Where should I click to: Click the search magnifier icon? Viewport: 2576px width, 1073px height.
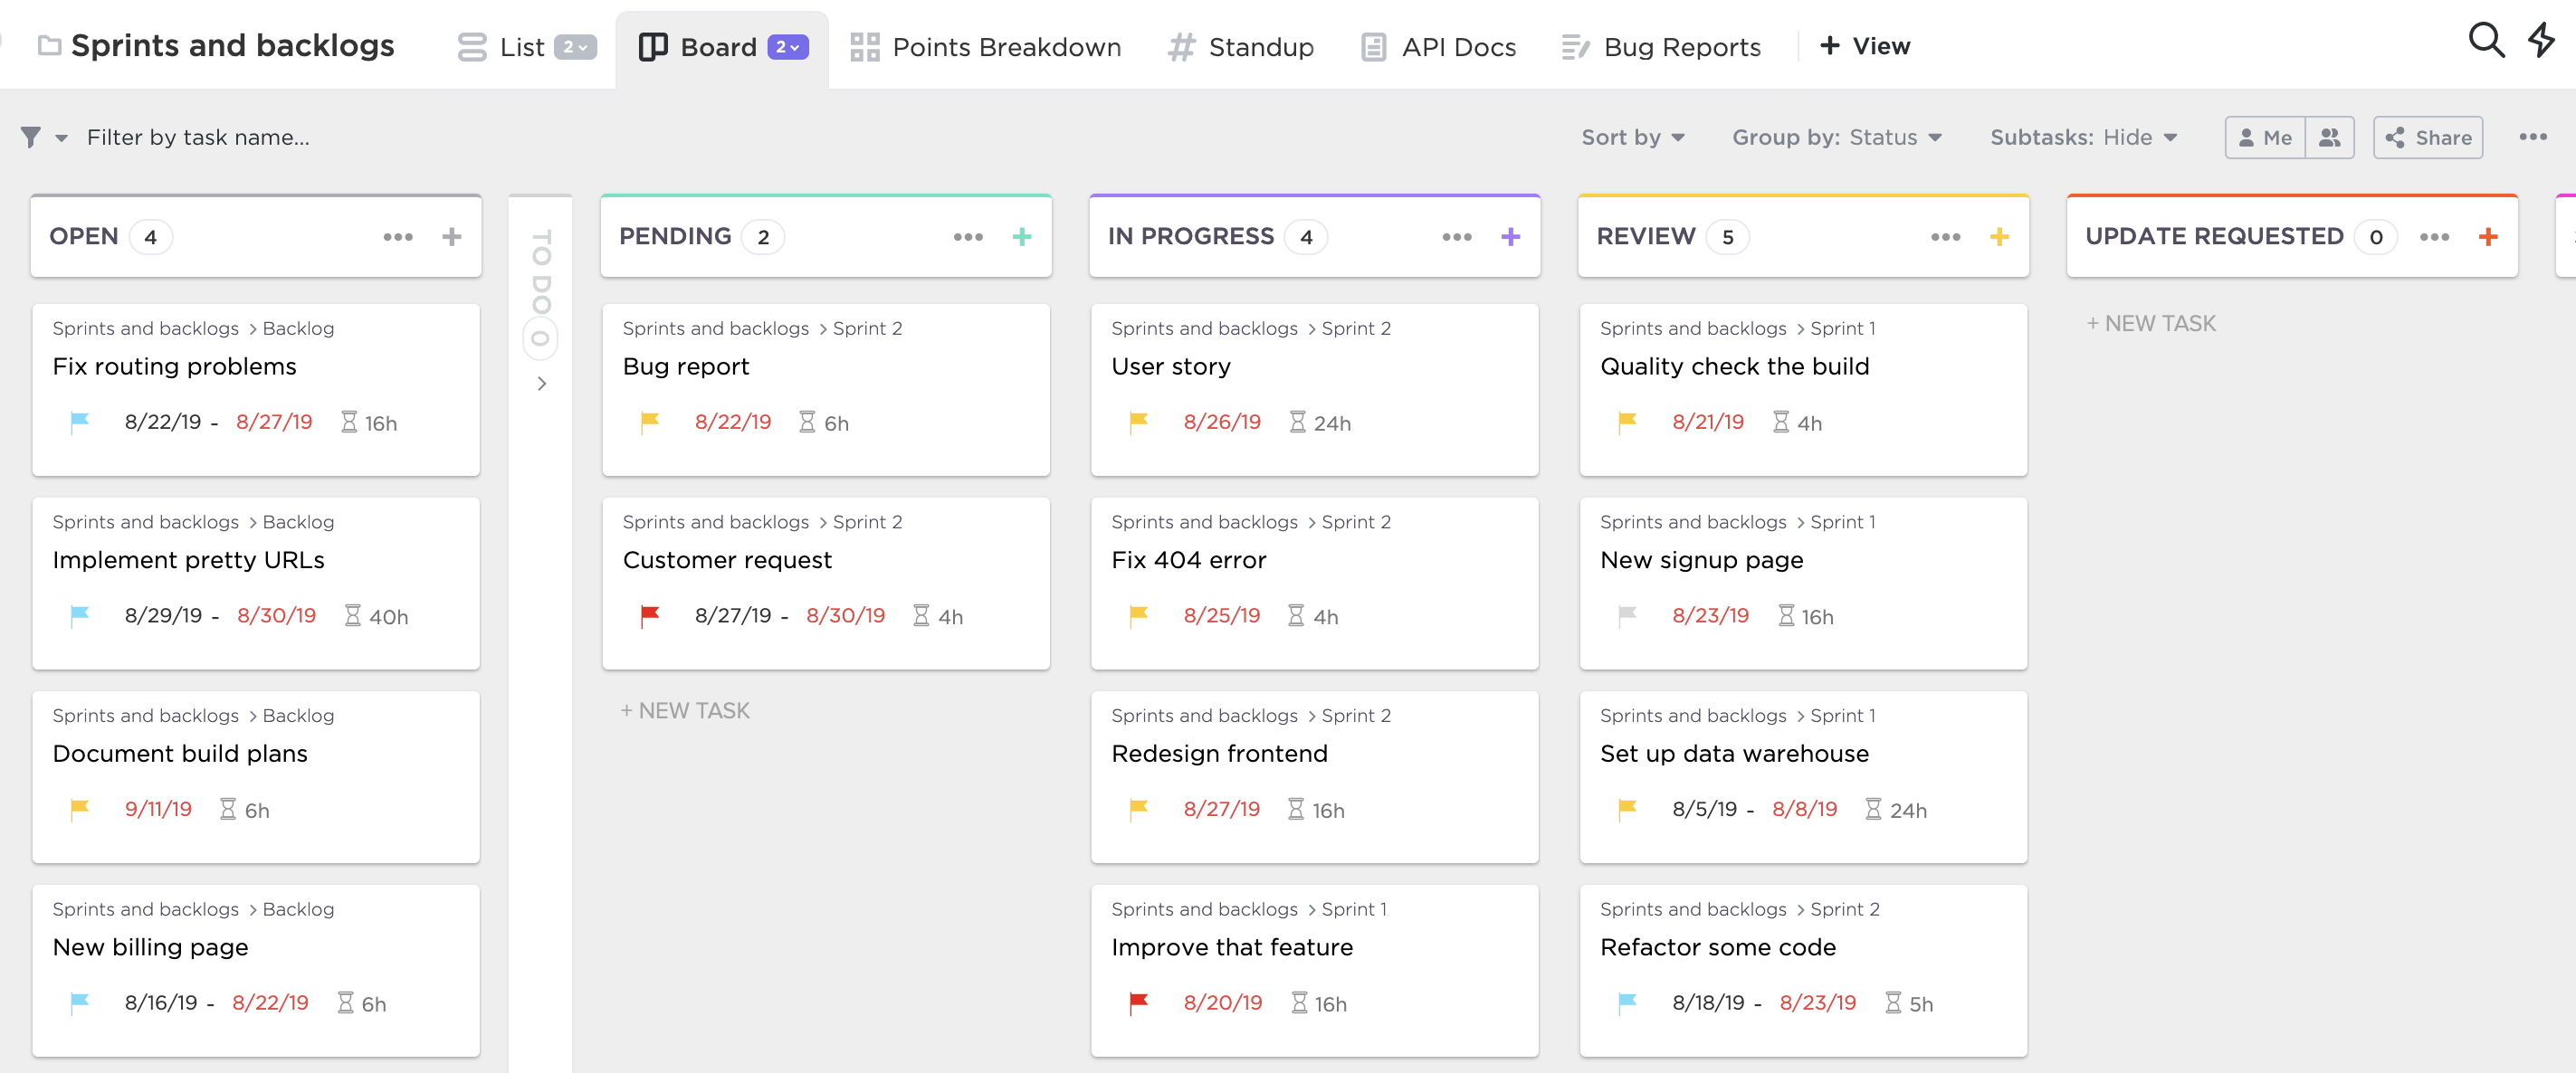(x=2486, y=41)
